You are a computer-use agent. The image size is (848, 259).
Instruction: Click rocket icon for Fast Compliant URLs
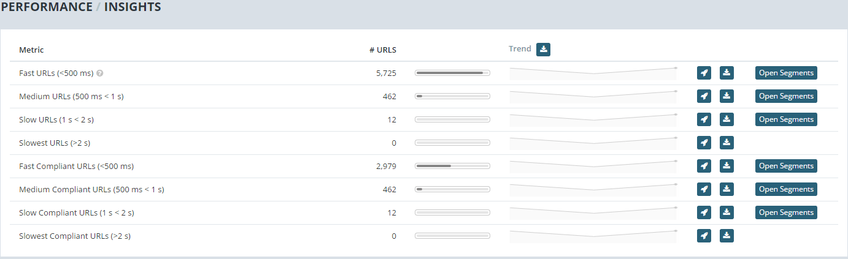(704, 166)
